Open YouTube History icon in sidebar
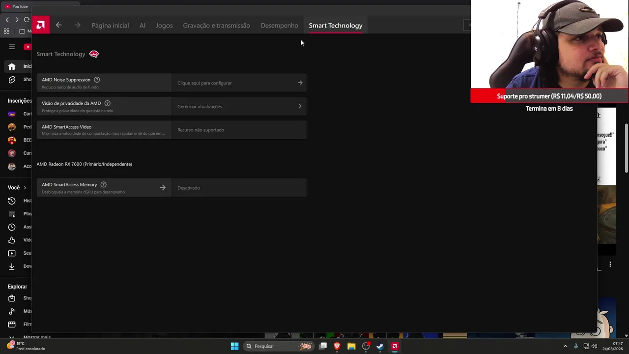The height and width of the screenshot is (354, 629). coord(12,201)
